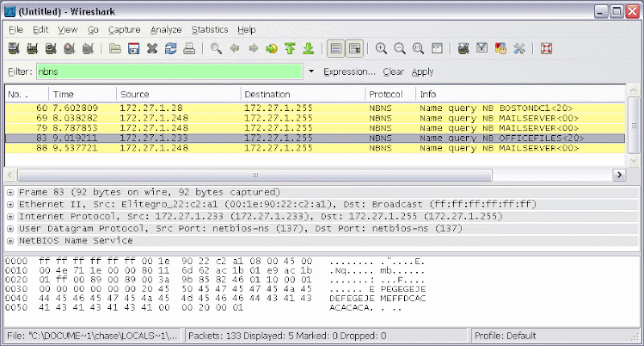644x346 pixels.
Task: Edit display filters toolbar icon
Action: [x=482, y=49]
